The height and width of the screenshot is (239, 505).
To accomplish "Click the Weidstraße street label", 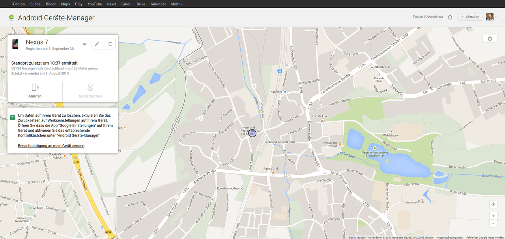I will coord(323,180).
